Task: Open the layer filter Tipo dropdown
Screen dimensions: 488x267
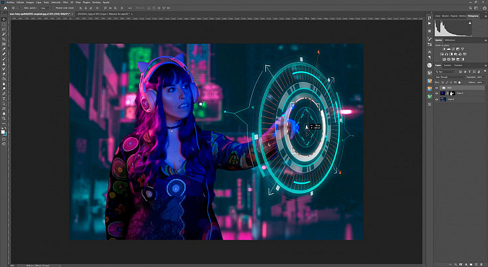Action: 445,72
